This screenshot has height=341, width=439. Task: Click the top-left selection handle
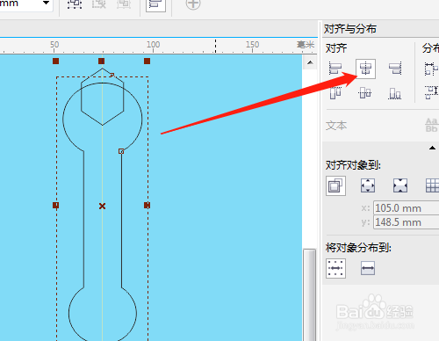[x=55, y=61]
